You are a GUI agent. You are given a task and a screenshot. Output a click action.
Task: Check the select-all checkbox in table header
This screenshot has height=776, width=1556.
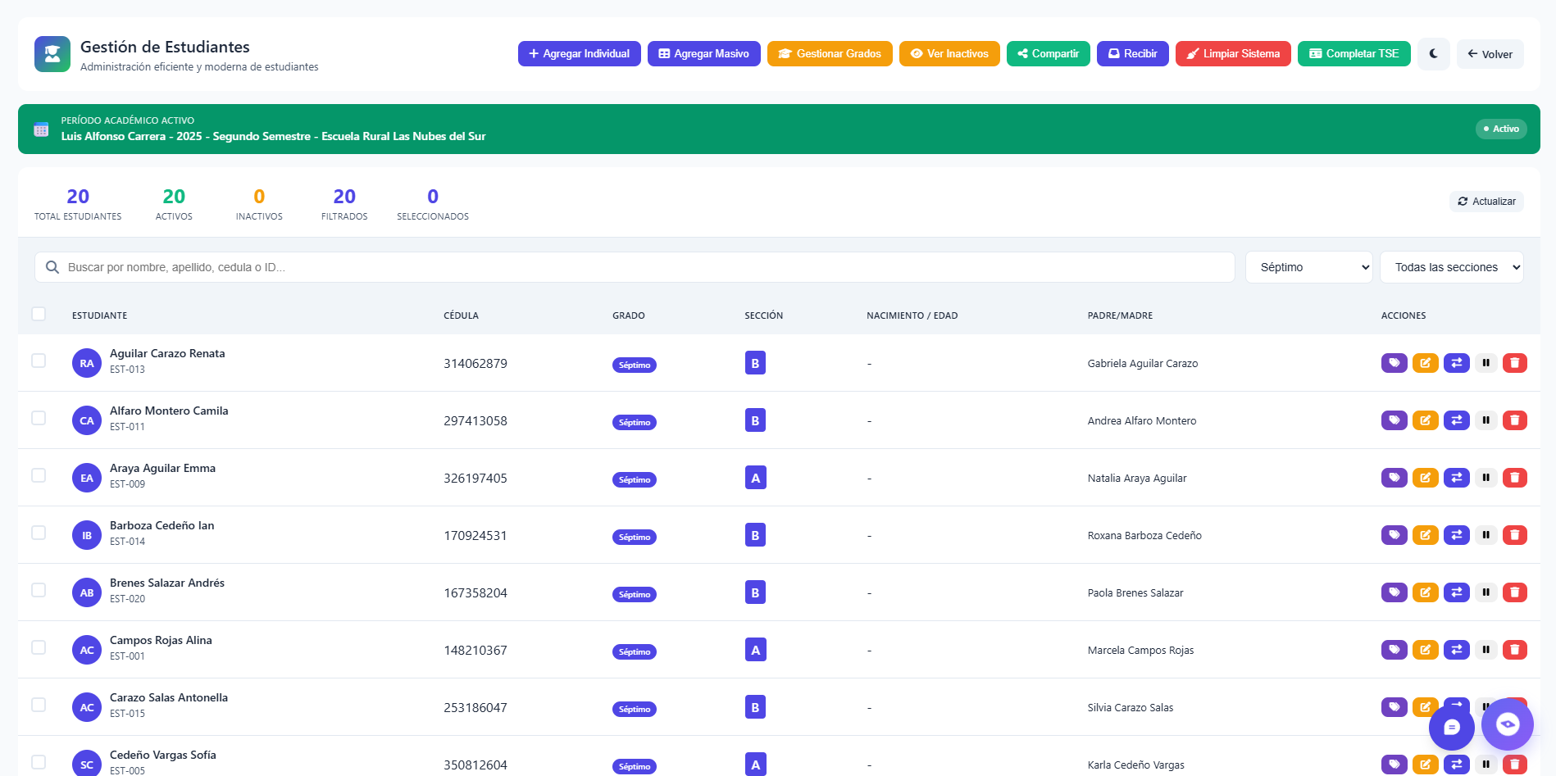click(39, 314)
